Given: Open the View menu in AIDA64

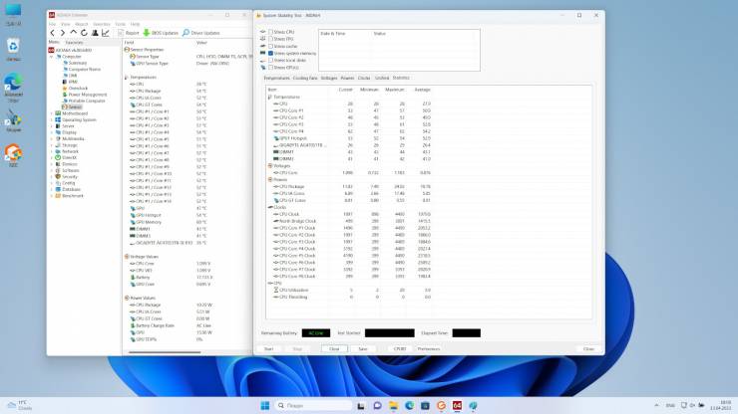Looking at the screenshot, I should coord(66,24).
